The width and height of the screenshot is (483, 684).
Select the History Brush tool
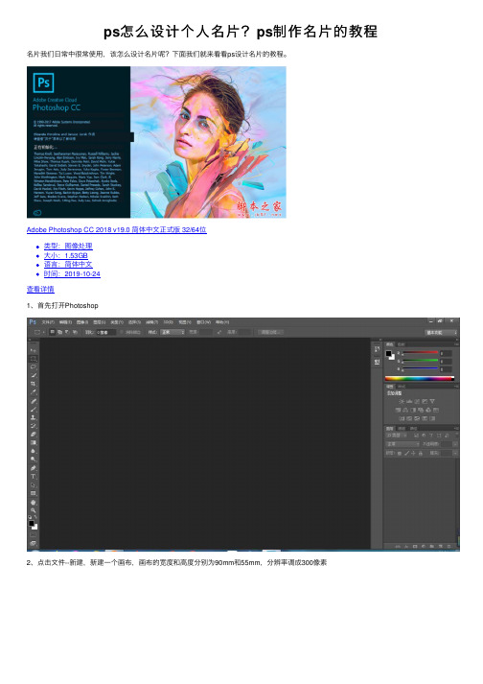pos(34,426)
